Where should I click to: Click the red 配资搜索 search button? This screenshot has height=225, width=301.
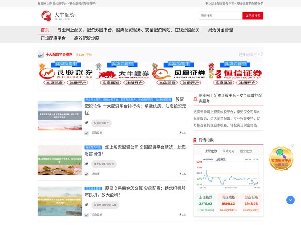(253, 16)
